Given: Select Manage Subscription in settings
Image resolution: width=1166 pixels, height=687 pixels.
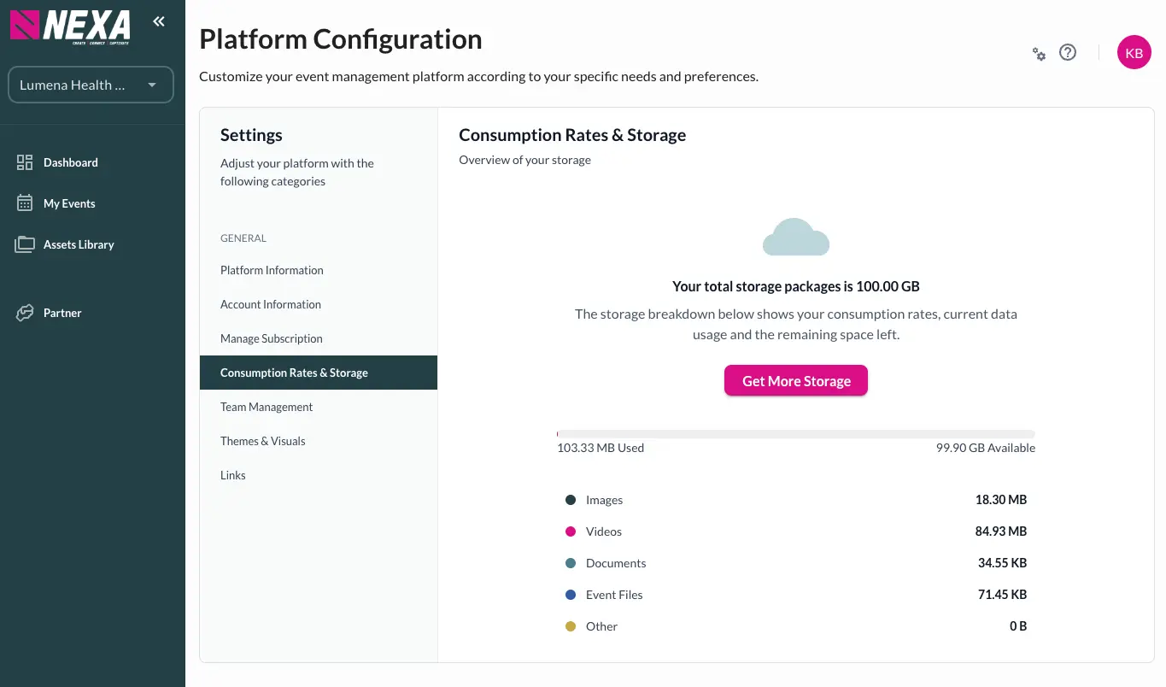Looking at the screenshot, I should (272, 338).
